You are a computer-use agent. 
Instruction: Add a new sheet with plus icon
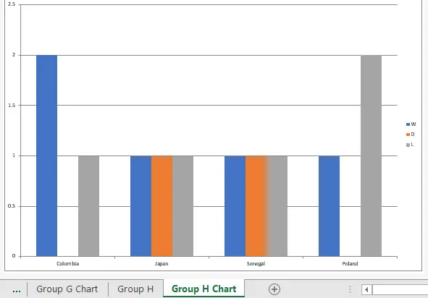pyautogui.click(x=274, y=289)
